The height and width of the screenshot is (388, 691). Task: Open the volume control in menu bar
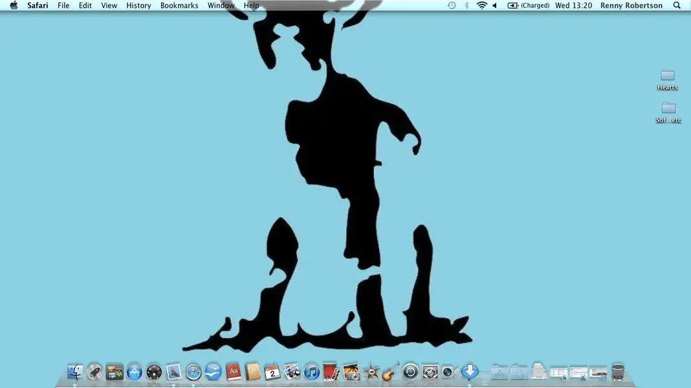(x=495, y=5)
